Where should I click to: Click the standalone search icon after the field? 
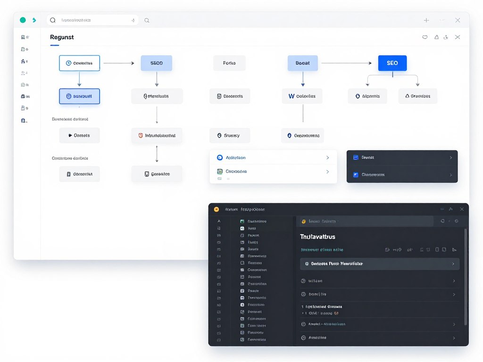point(147,20)
